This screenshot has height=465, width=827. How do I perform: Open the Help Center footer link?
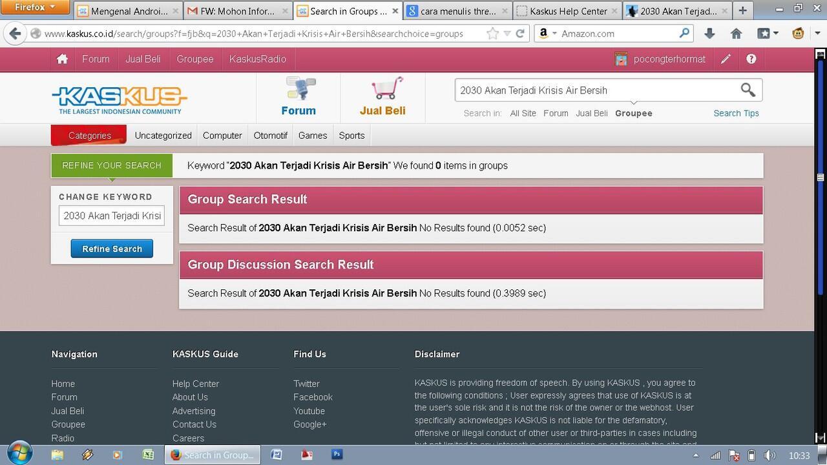[x=196, y=384]
